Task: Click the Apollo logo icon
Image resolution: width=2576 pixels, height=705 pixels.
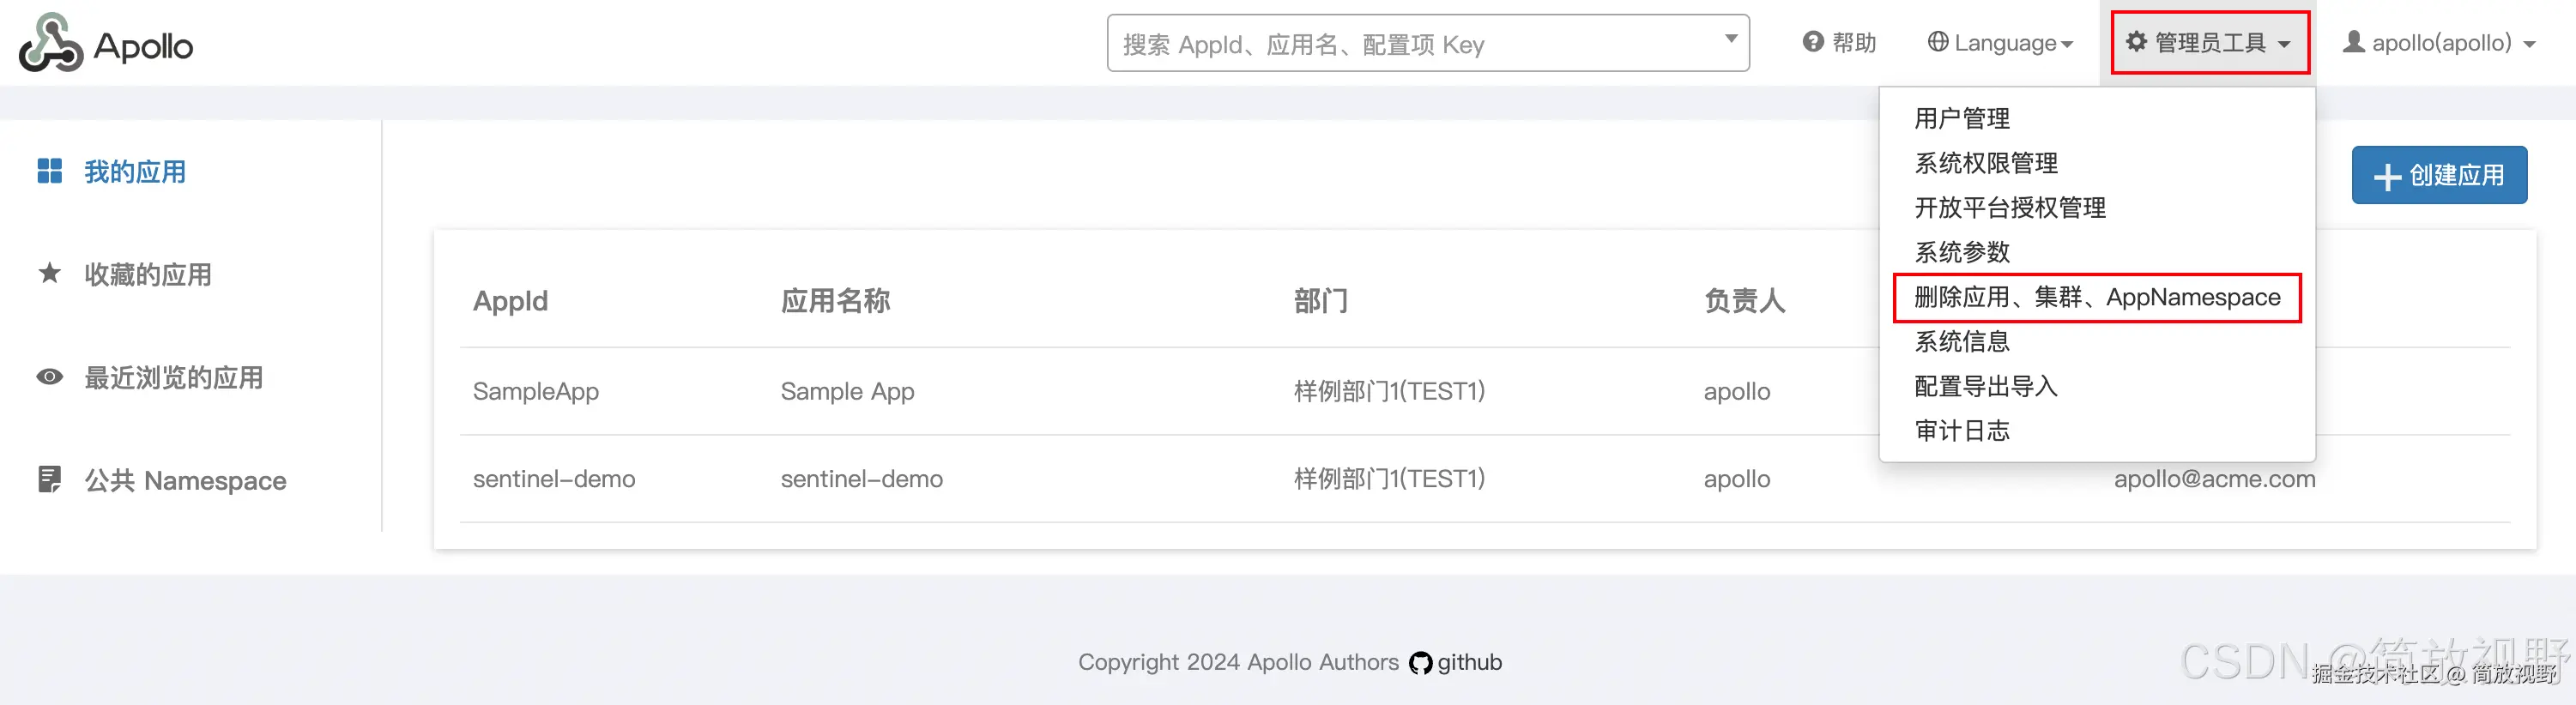Action: pyautogui.click(x=51, y=44)
